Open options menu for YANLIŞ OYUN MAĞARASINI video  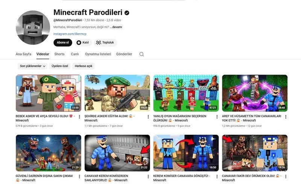pyautogui.click(x=217, y=117)
